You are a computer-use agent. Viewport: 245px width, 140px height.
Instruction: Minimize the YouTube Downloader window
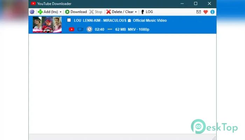pos(182,3)
